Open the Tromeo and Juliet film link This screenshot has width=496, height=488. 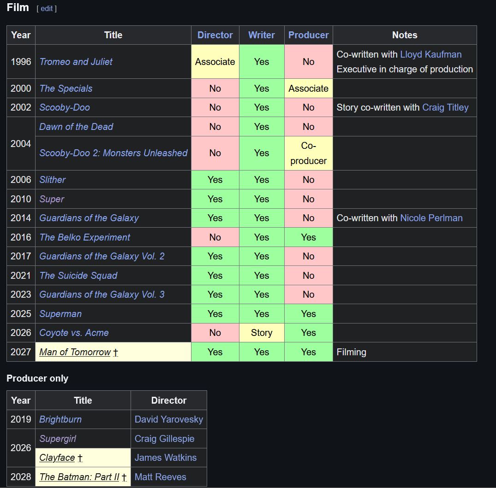pyautogui.click(x=76, y=62)
